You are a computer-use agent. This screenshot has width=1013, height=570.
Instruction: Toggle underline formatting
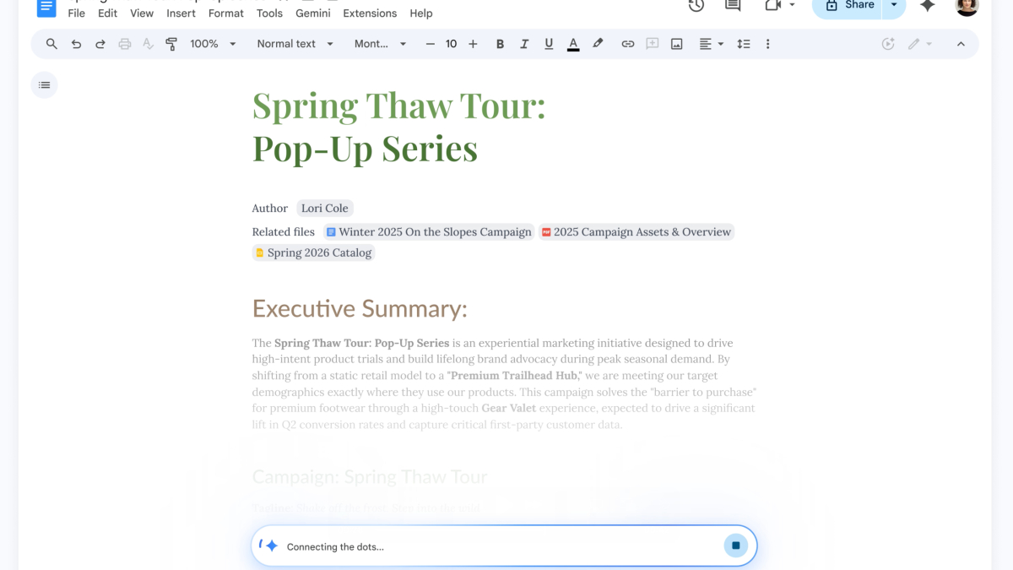(549, 44)
